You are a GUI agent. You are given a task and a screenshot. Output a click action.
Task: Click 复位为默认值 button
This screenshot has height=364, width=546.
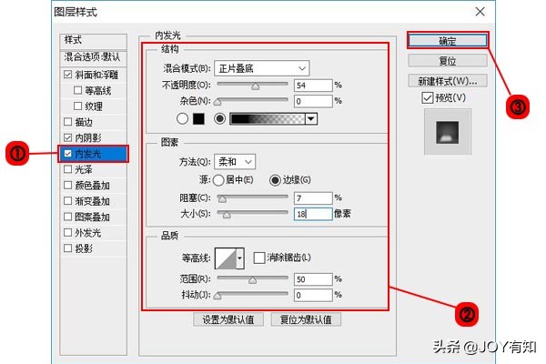(306, 319)
